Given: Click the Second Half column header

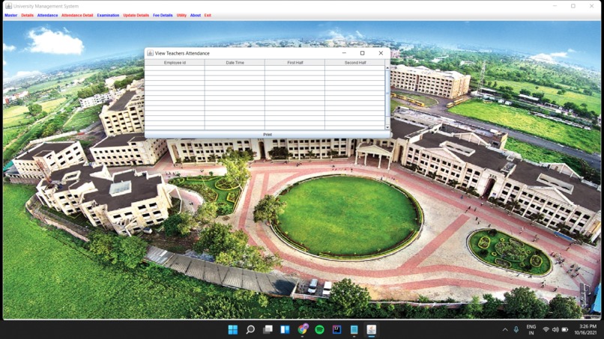Looking at the screenshot, I should pos(354,62).
